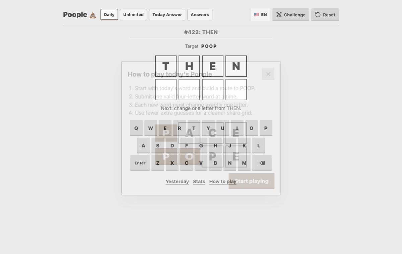
Task: Tap the M key
Action: click(x=244, y=163)
